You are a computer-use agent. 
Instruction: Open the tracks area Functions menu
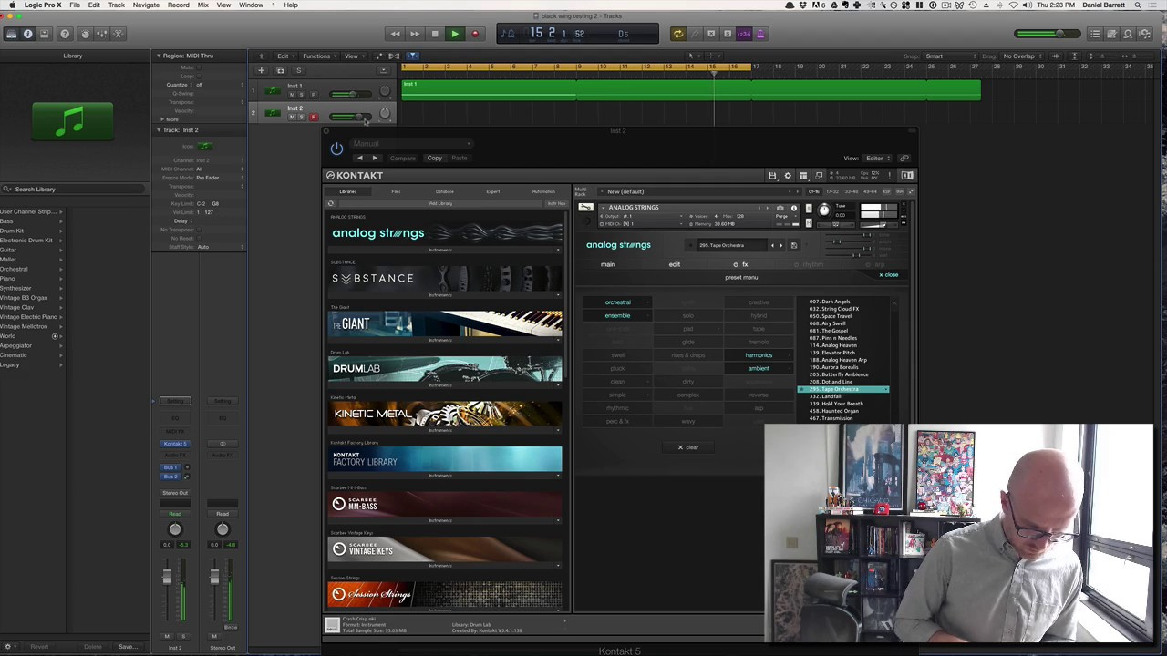pos(318,56)
